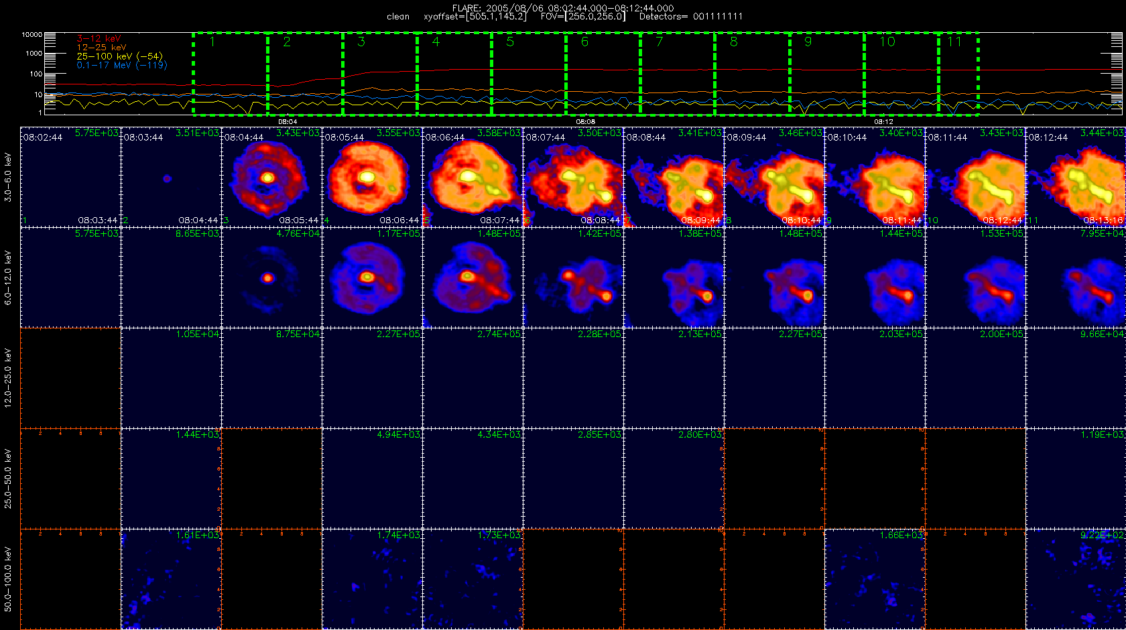Click the 2.74E+05 value in 12.0-25.0 keV row

click(499, 334)
